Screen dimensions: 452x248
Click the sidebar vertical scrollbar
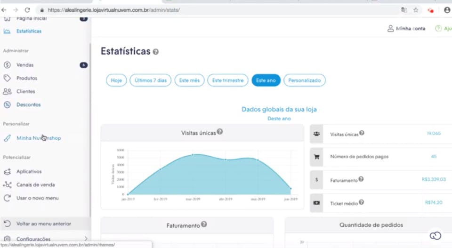(90, 129)
